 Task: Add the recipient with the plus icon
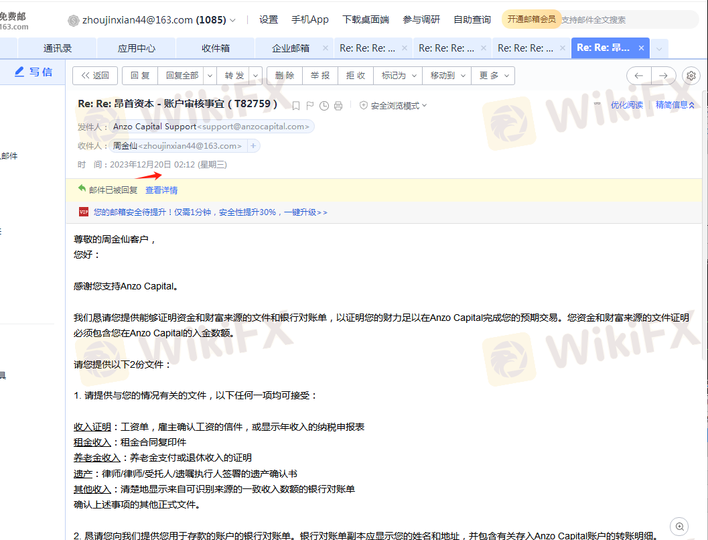[x=253, y=146]
